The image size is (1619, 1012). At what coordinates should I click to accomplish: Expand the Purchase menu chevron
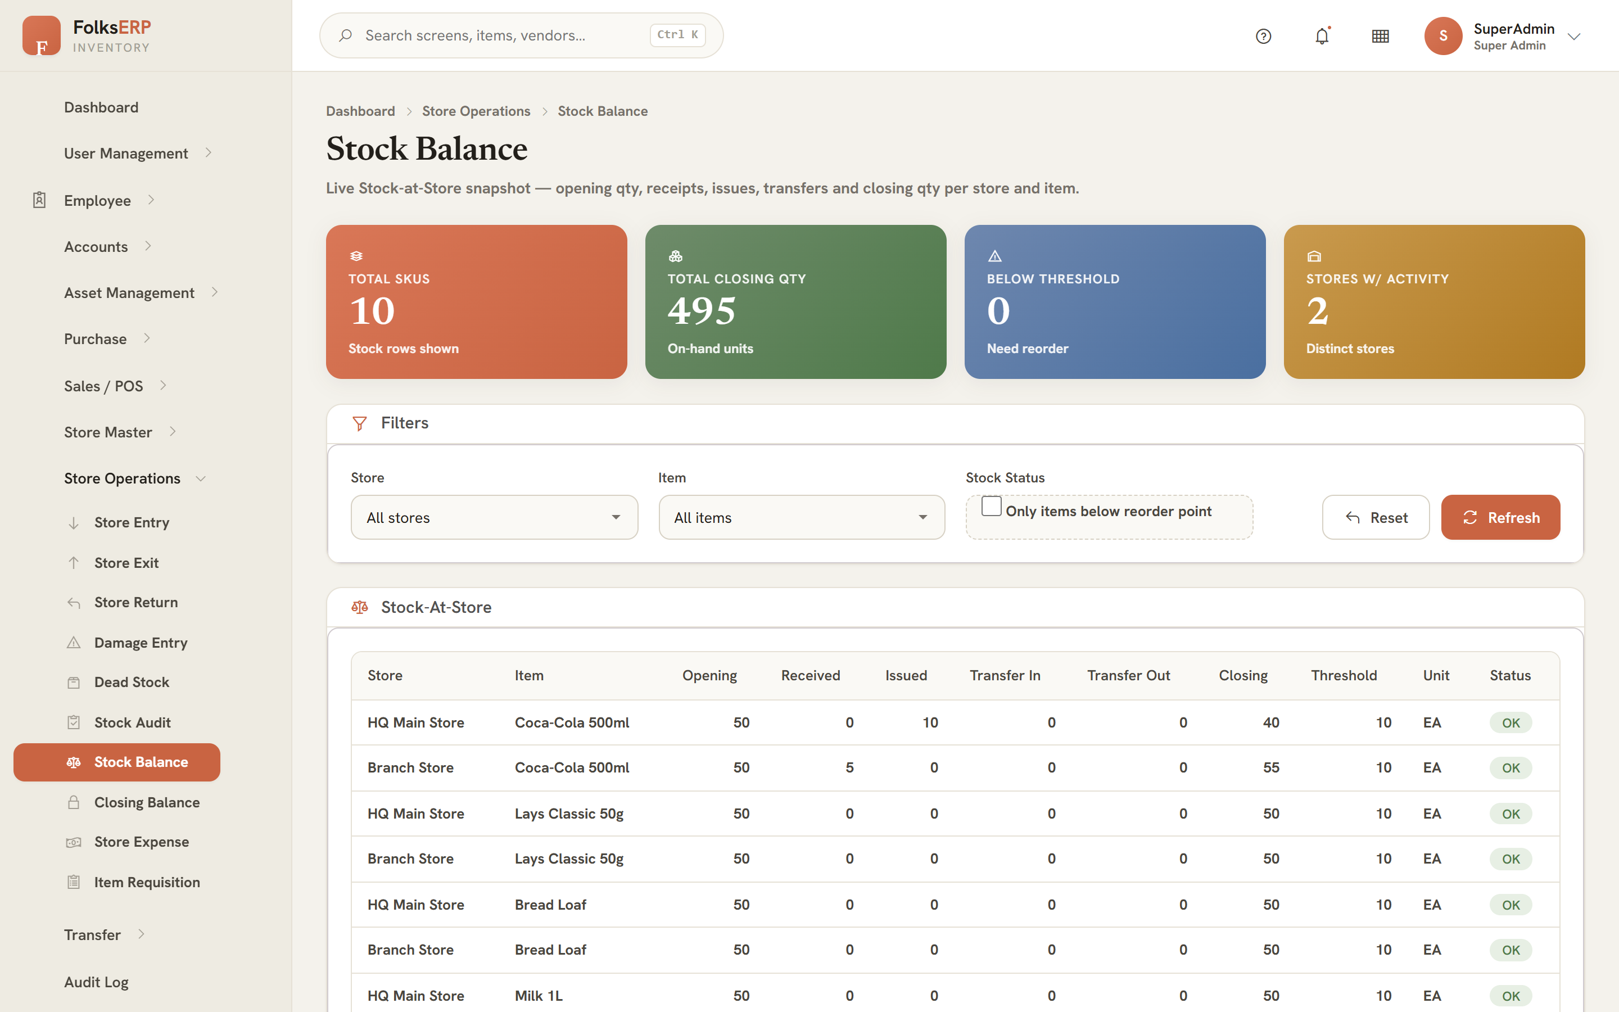(x=147, y=338)
